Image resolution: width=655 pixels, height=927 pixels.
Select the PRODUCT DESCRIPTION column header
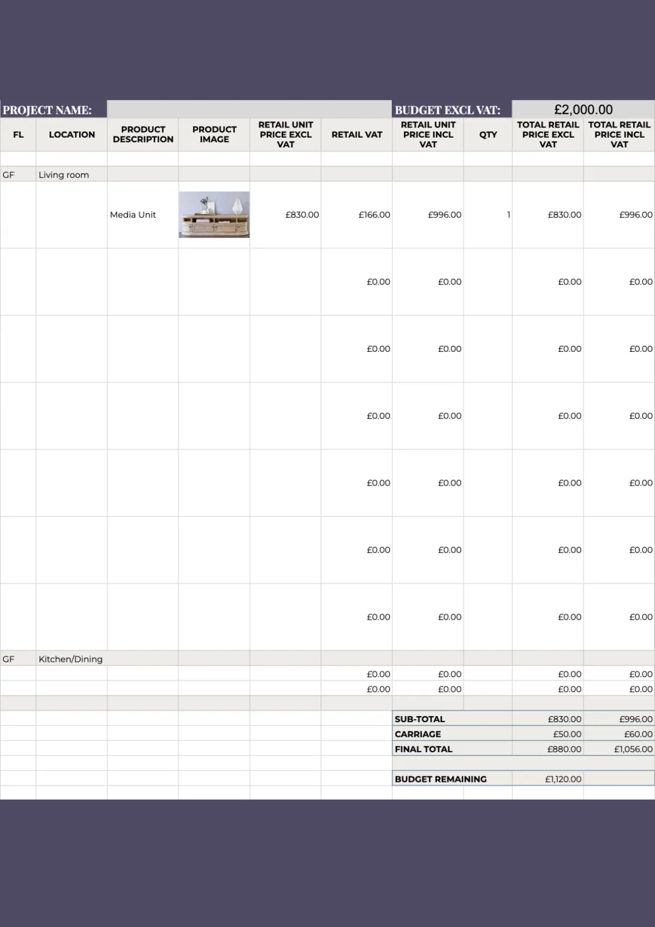tap(143, 134)
